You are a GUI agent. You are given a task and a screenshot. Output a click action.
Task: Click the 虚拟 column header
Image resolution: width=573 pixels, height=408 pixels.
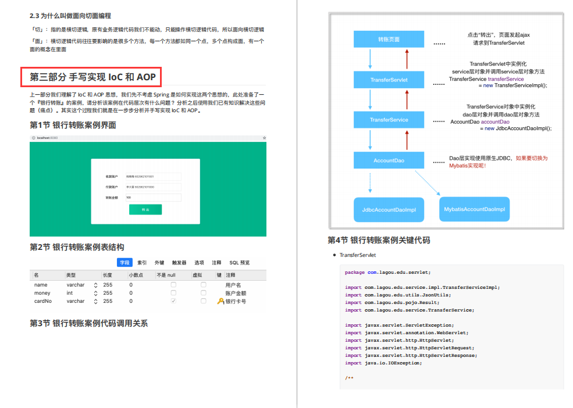[x=197, y=275]
